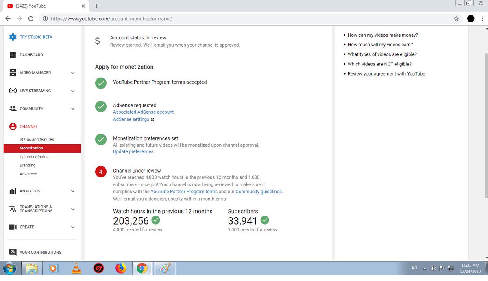Reload the page with refresh icon
The height and width of the screenshot is (281, 488).
(x=31, y=19)
